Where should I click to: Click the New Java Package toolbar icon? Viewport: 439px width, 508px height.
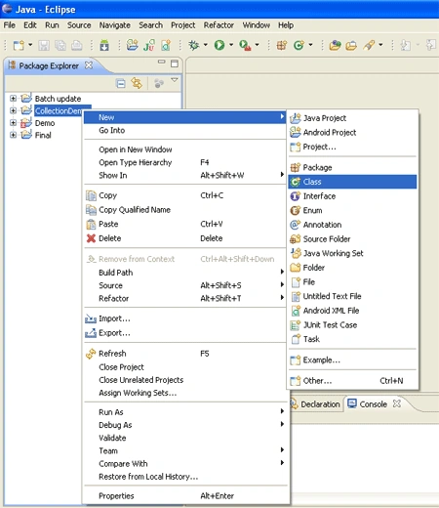282,45
